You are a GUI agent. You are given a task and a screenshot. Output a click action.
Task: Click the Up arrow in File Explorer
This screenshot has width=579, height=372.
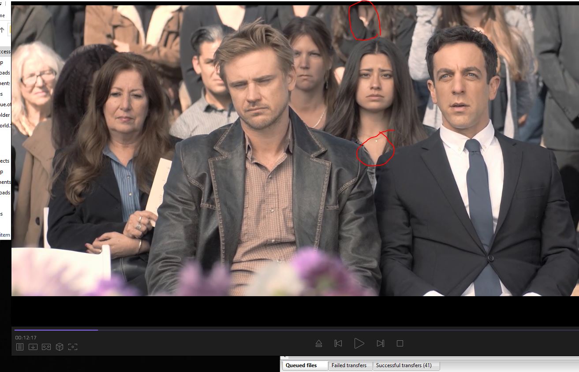pos(2,30)
